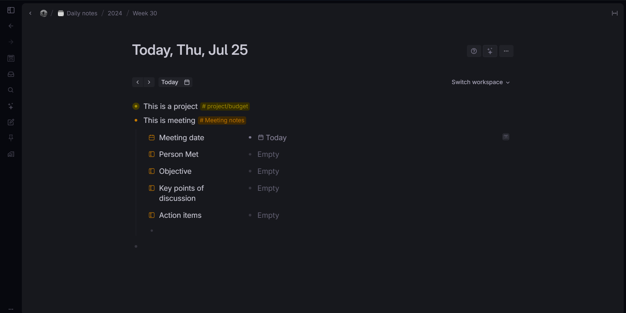Click the Empty field for Person Met
Viewport: 626px width, 313px height.
(x=268, y=154)
